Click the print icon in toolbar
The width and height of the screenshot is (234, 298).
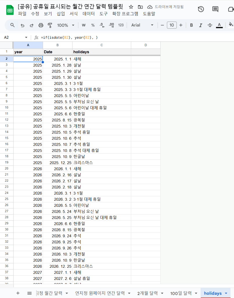[x=41, y=25]
